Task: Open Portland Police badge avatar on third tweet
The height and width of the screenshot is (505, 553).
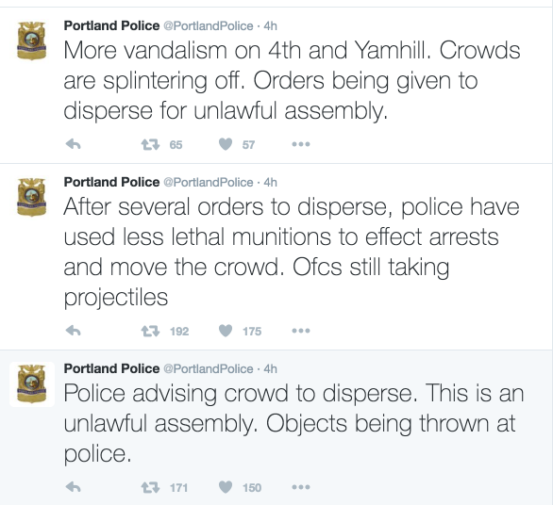Action: point(32,383)
